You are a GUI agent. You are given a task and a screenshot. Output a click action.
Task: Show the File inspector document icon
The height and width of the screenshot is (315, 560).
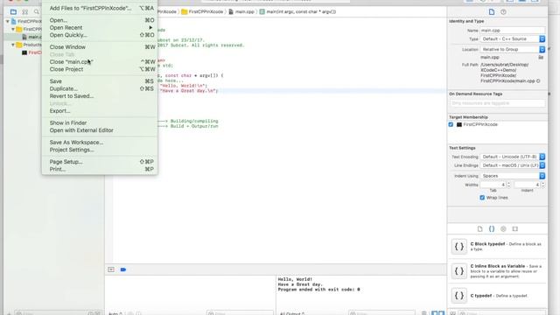[x=492, y=11]
